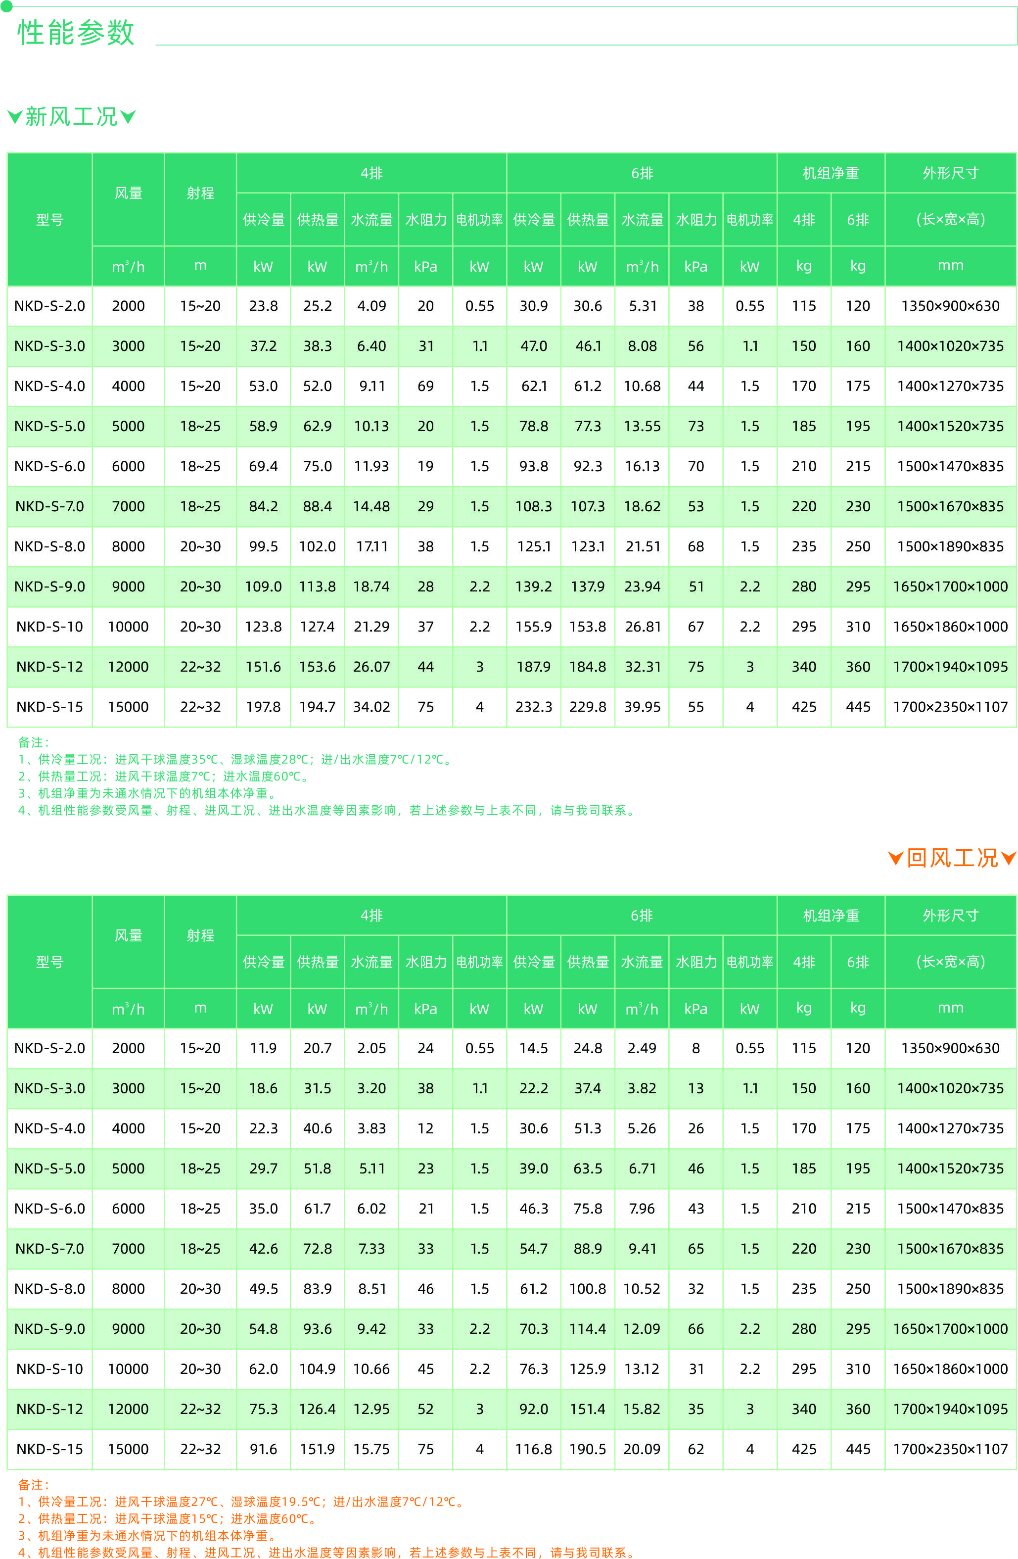
Task: Select heating value 25.2 in 新风工况 table
Action: [318, 306]
